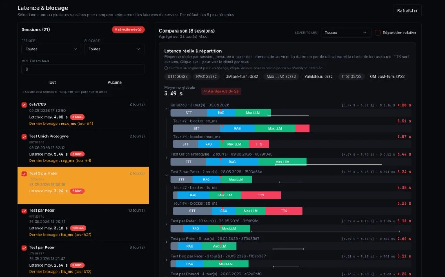Enable Répartition relative checkbox

[x=378, y=33]
